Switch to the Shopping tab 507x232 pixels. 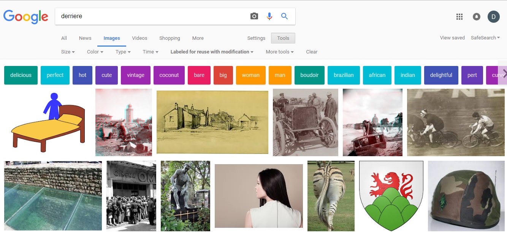(x=170, y=38)
